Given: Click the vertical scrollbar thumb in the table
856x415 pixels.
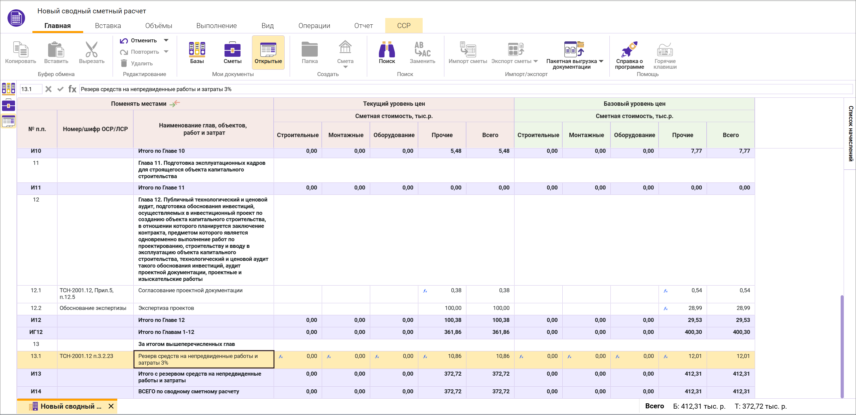Looking at the screenshot, I should [x=842, y=346].
